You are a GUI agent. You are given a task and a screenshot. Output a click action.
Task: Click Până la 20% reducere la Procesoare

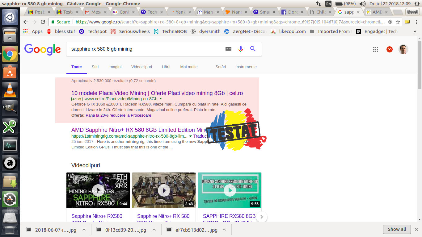pyautogui.click(x=118, y=115)
